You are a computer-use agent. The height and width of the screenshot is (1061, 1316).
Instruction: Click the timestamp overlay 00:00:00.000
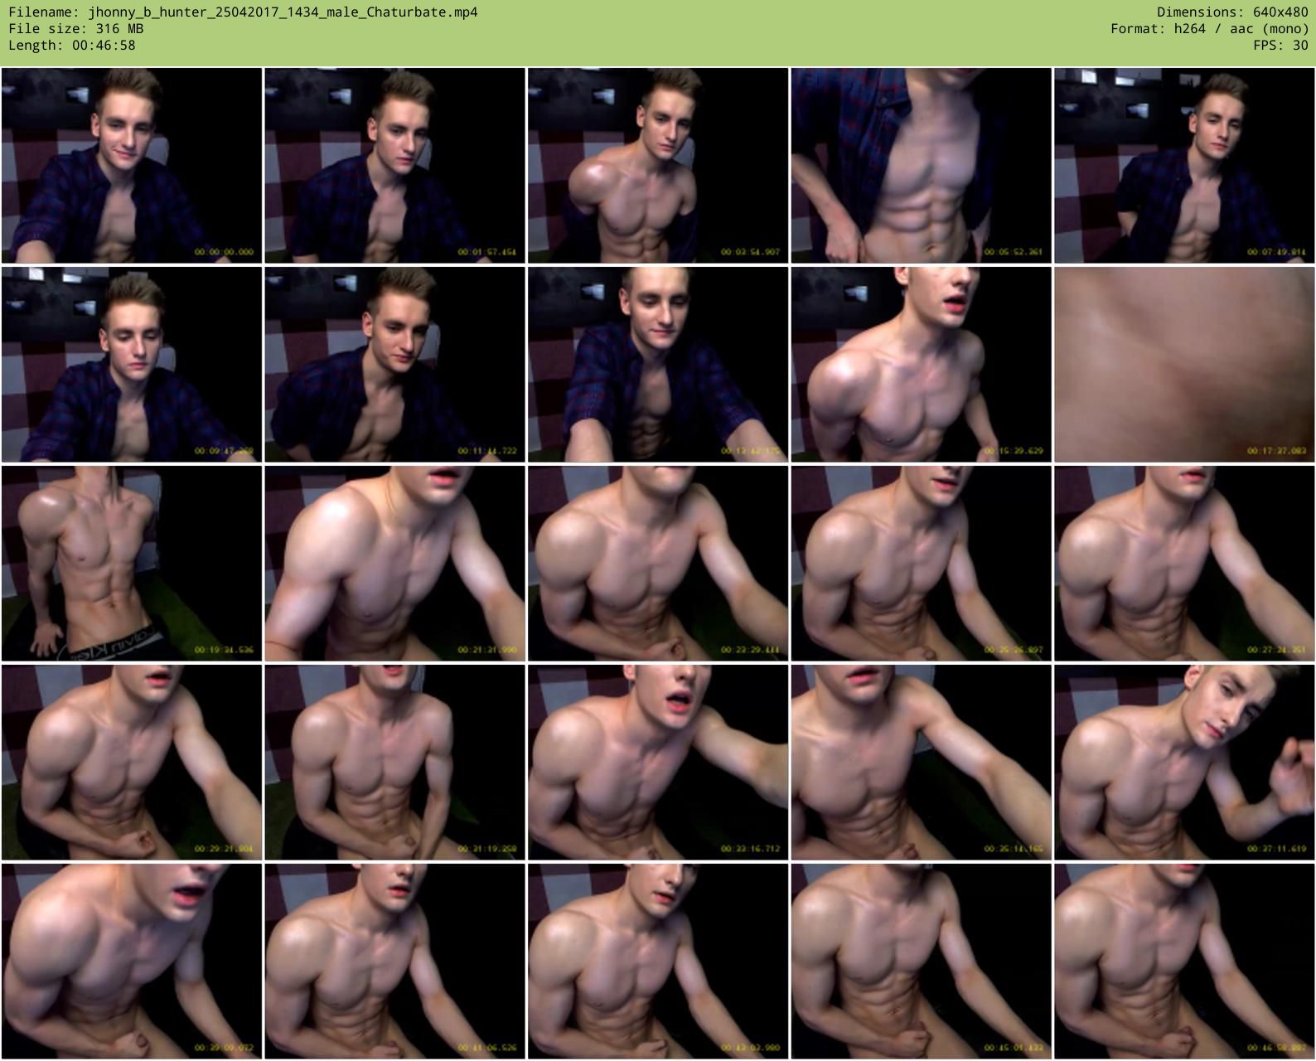pyautogui.click(x=224, y=252)
